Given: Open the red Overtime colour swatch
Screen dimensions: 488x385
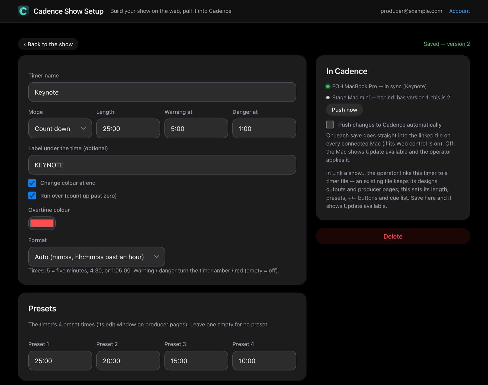Looking at the screenshot, I should click(42, 223).
